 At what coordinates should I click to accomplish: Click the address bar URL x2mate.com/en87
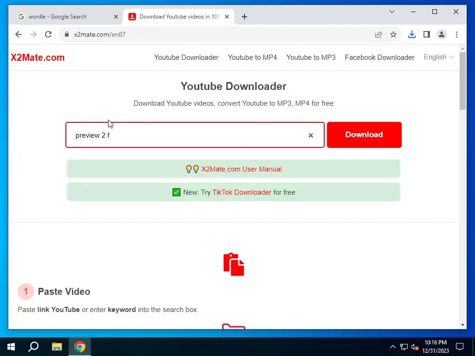click(100, 34)
